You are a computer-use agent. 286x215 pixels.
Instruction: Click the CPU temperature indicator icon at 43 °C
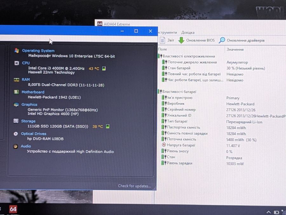tap(104, 68)
